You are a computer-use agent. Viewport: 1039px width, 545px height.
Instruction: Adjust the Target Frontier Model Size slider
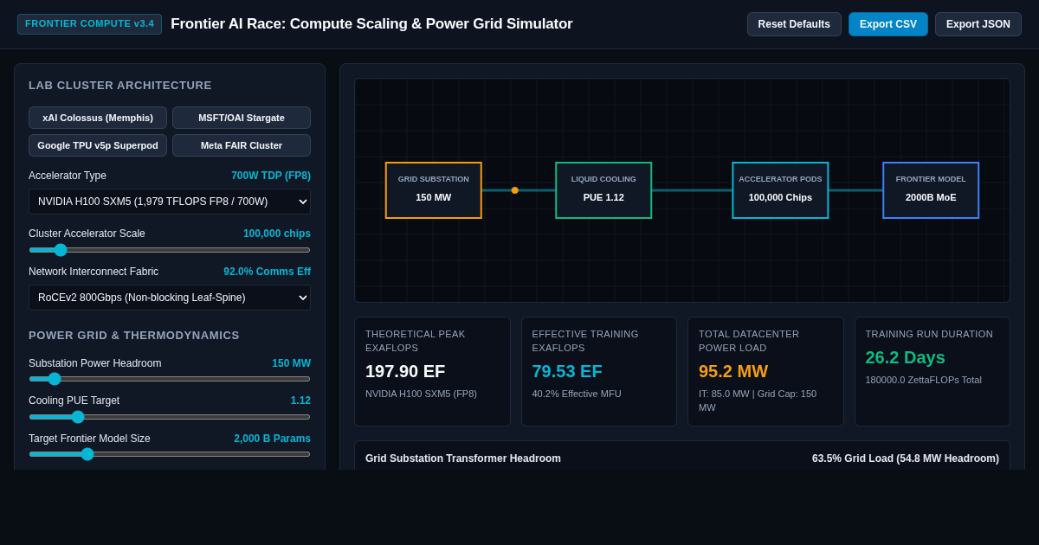170,454
